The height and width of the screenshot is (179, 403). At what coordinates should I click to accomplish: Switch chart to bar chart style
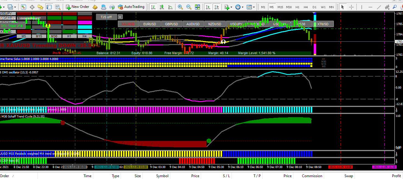(x=153, y=7)
